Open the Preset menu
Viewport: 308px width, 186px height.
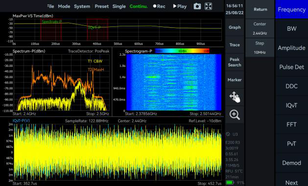coord(101,6)
